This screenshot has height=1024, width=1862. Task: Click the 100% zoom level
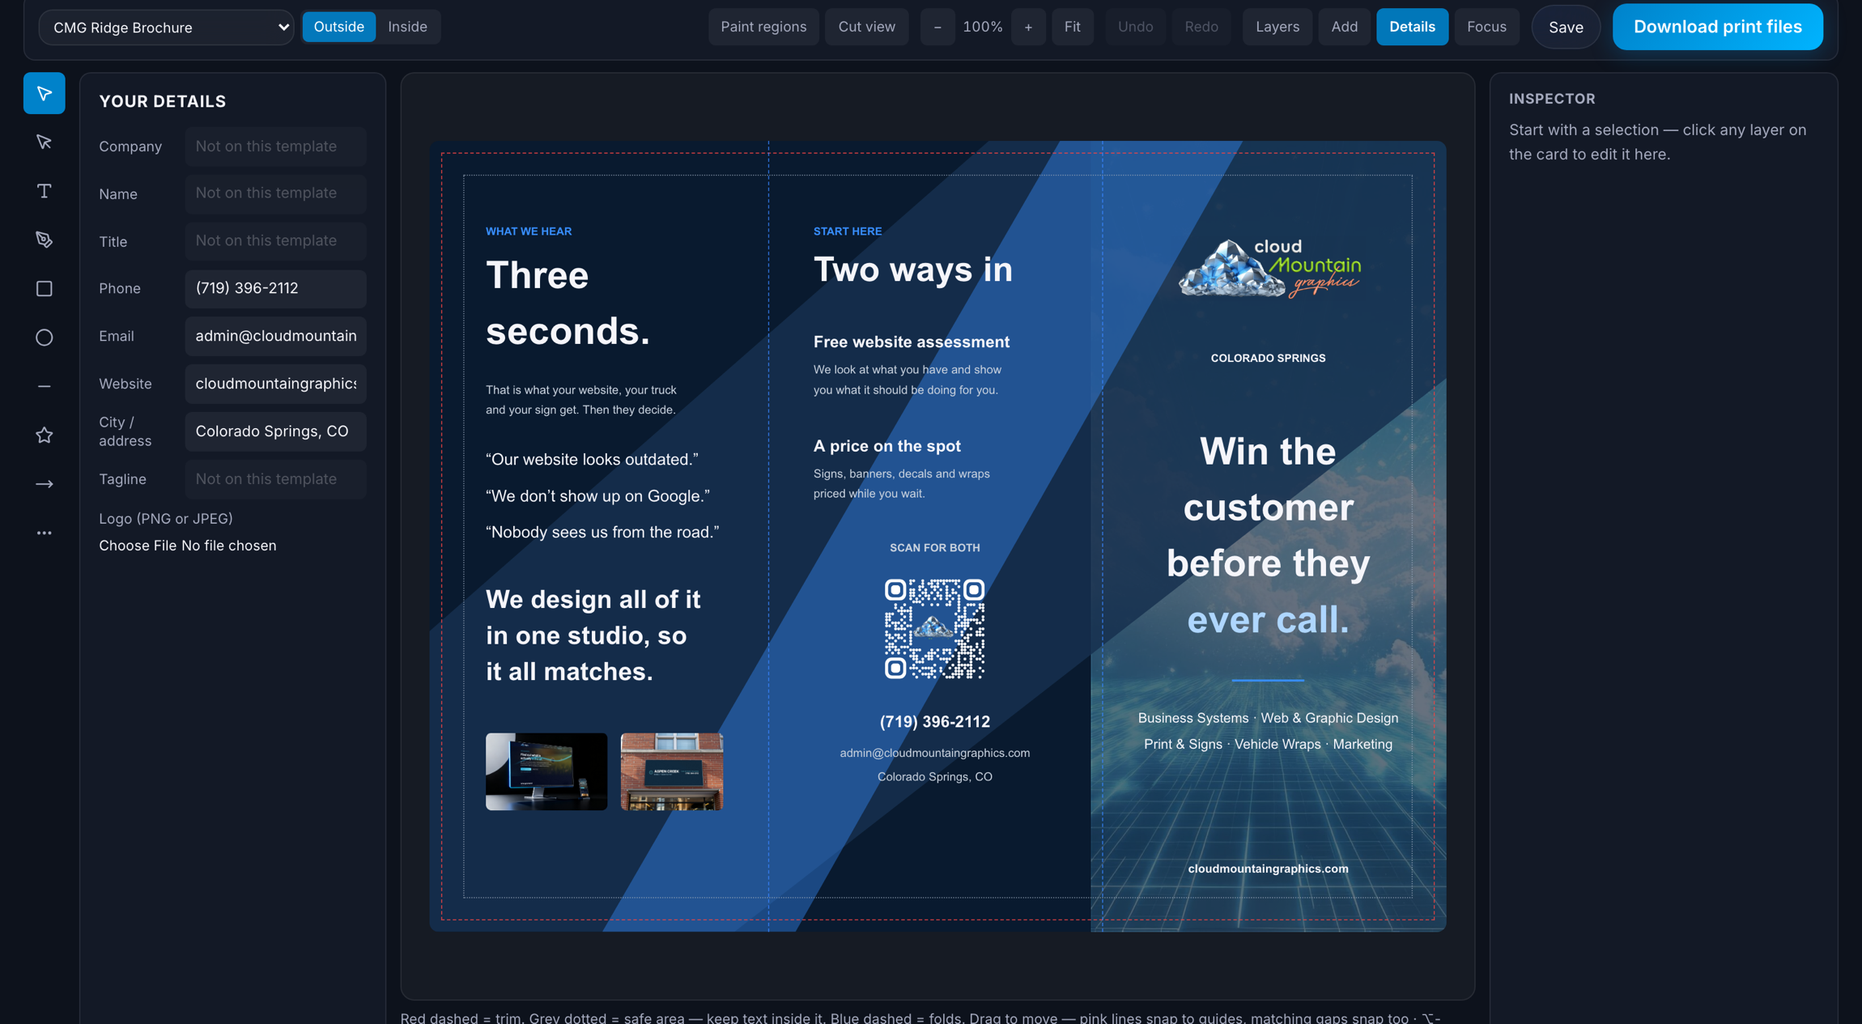(x=983, y=27)
